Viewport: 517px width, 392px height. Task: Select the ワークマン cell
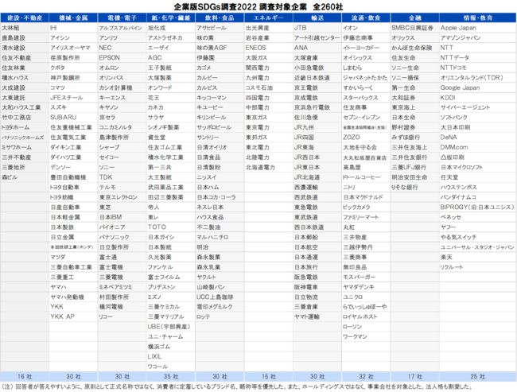[366, 336]
